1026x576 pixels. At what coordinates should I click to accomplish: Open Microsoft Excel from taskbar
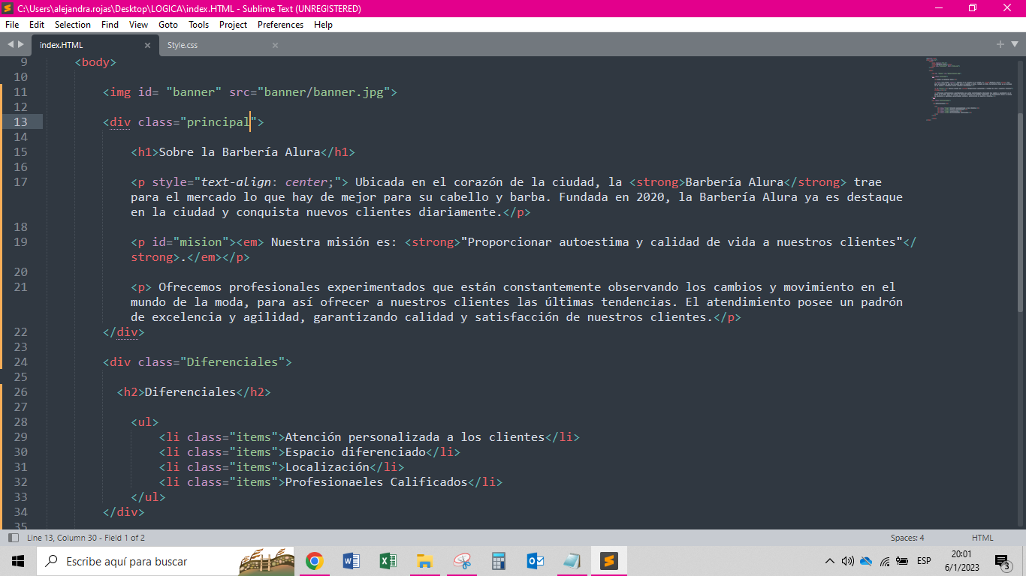click(388, 561)
